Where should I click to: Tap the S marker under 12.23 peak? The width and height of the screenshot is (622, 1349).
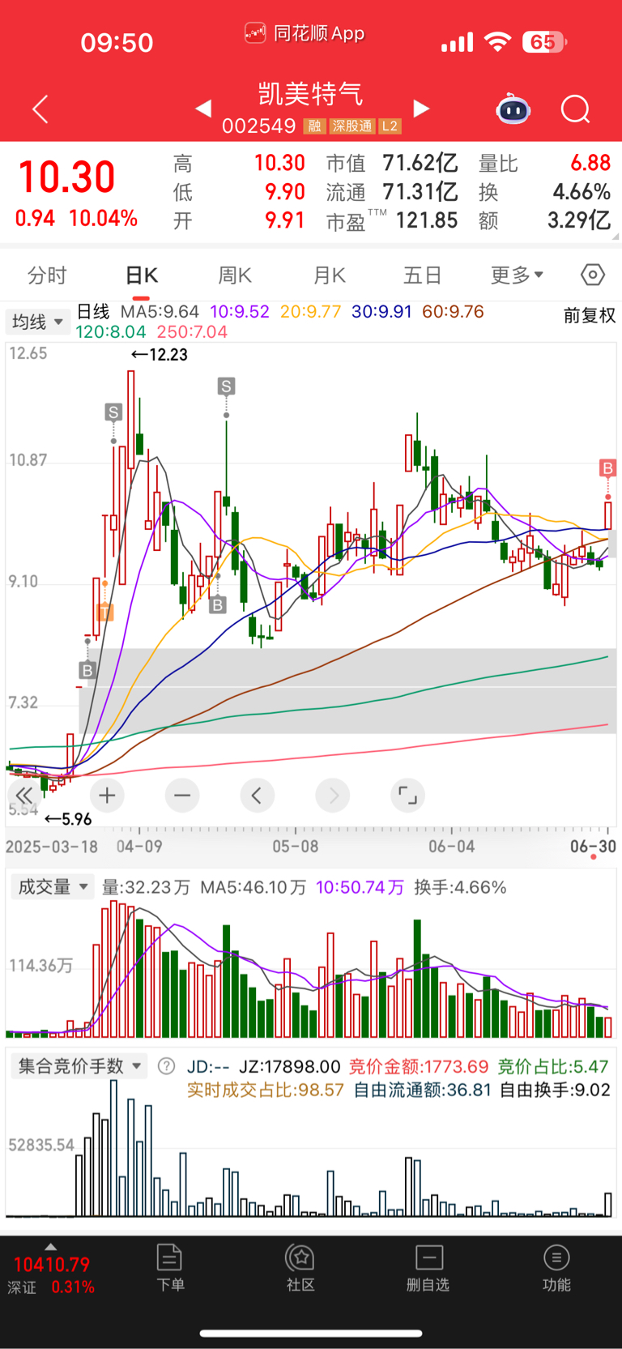click(113, 412)
